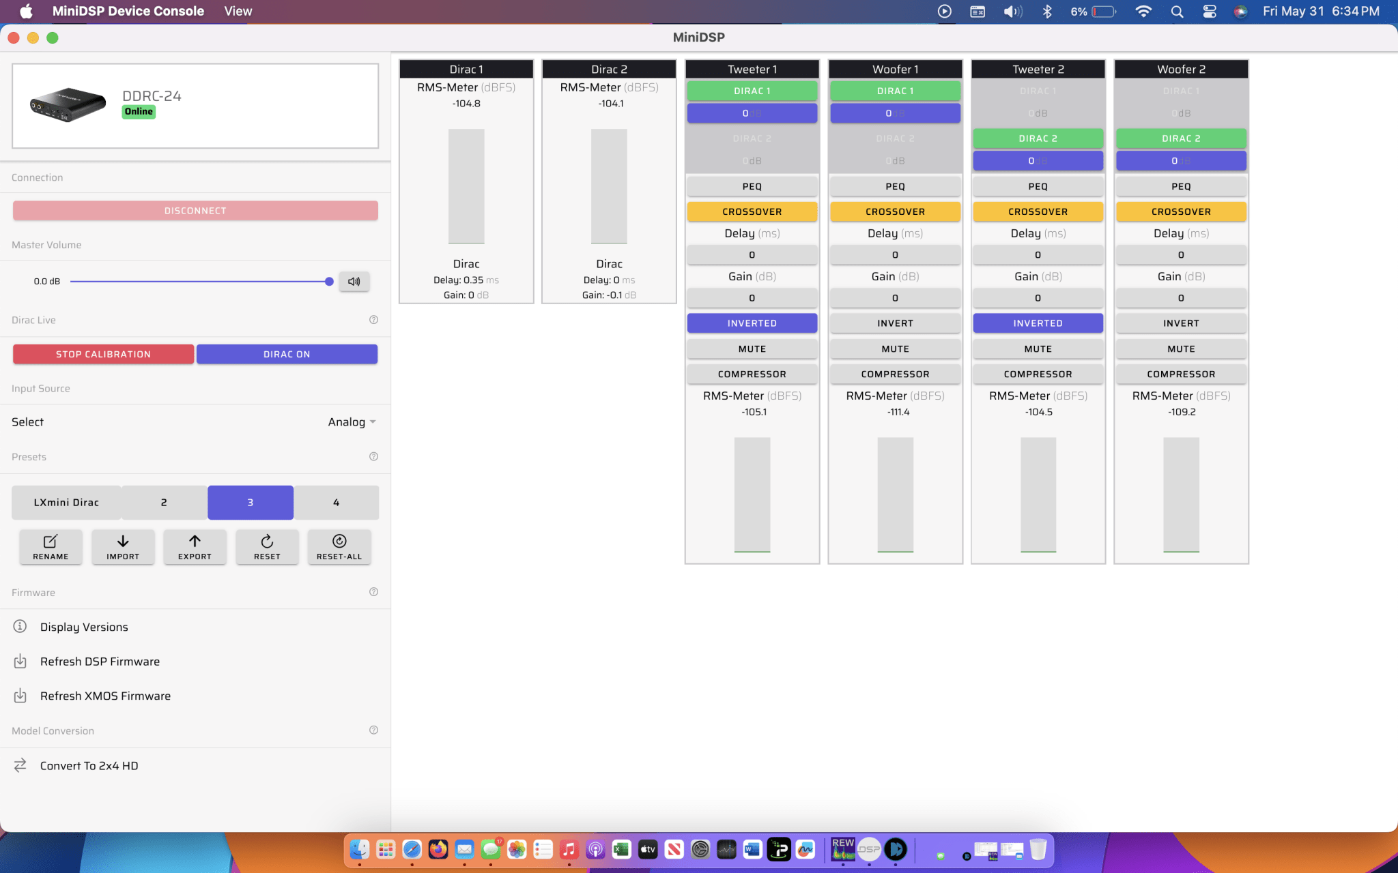This screenshot has width=1398, height=873.
Task: Select preset 2
Action: [x=164, y=503]
